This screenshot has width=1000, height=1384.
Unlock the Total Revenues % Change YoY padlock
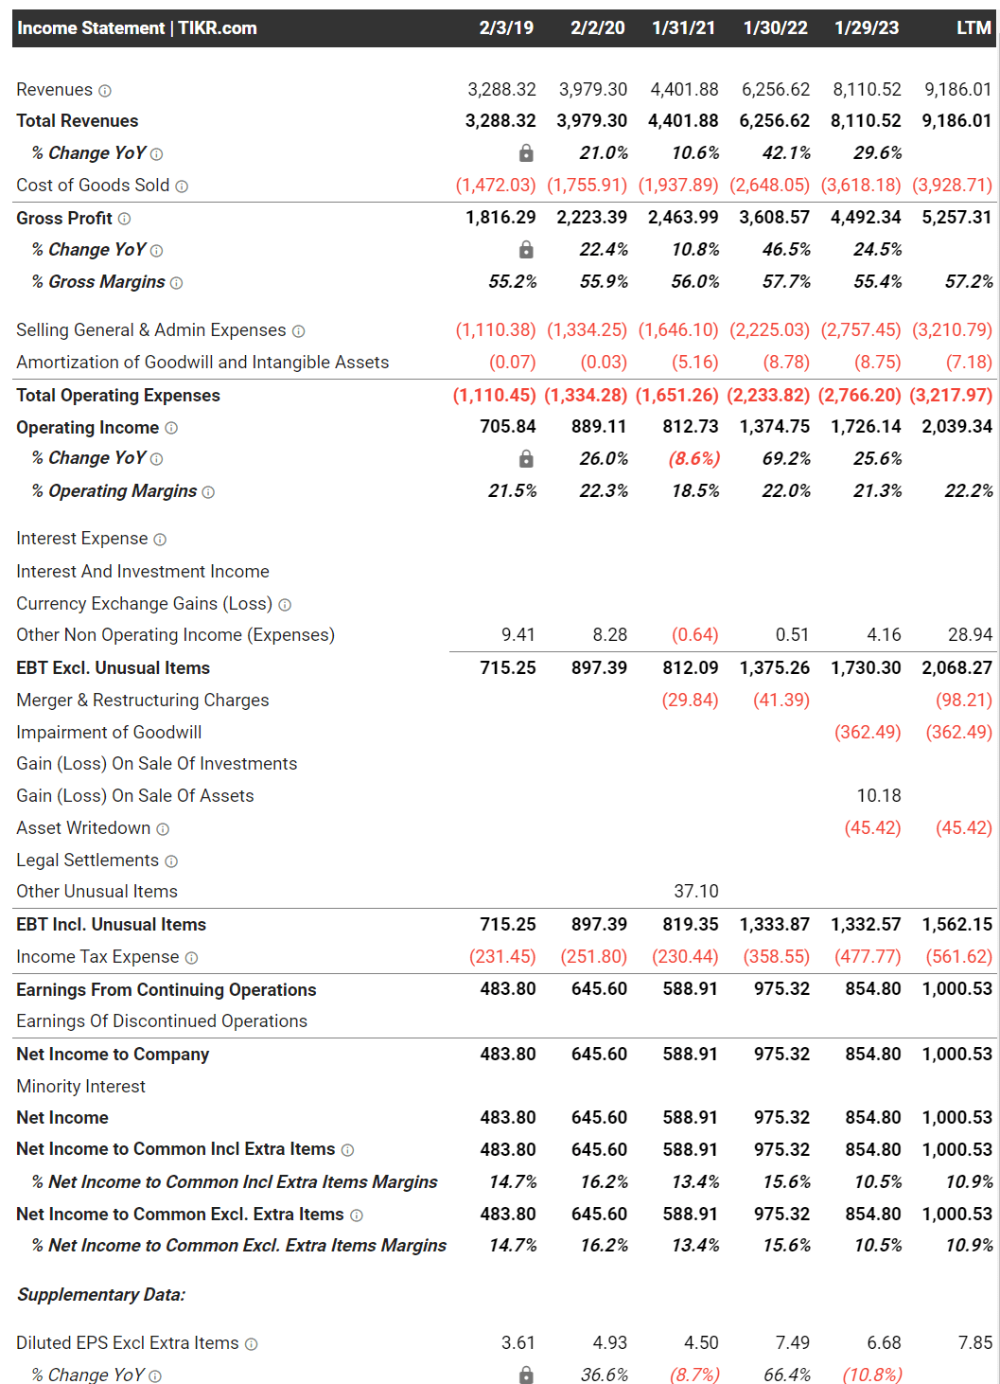(x=527, y=151)
